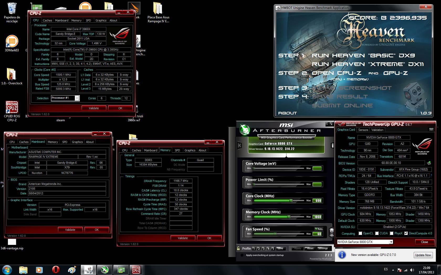Open Memory tab in CPU-Z Mainboard window
Viewport: 441px width, 275px height.
click(53, 142)
